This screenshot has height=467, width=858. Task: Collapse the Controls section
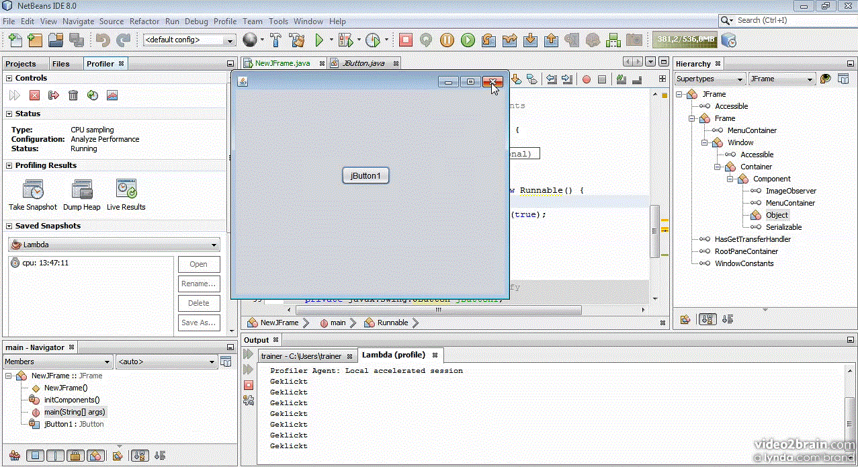(x=9, y=78)
